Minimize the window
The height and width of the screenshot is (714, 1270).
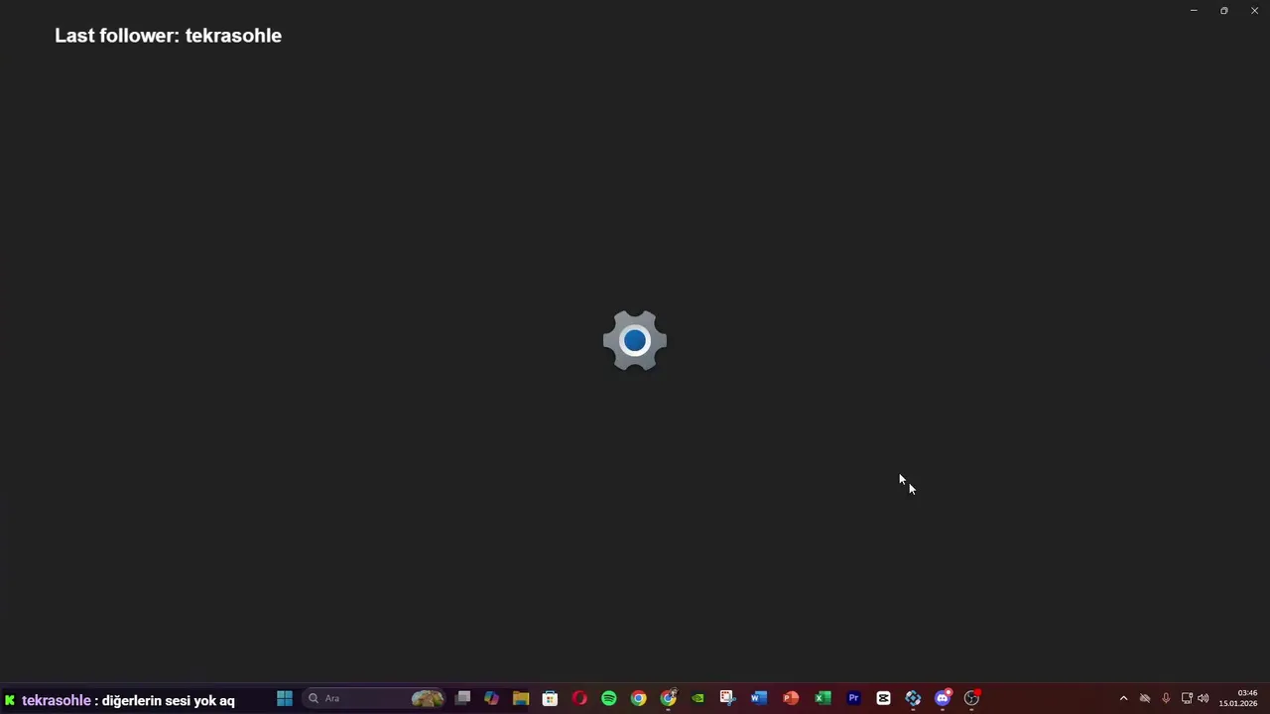(1194, 10)
